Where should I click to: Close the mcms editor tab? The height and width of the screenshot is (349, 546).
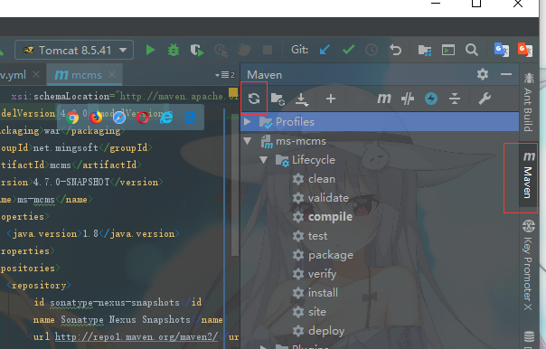coord(112,74)
